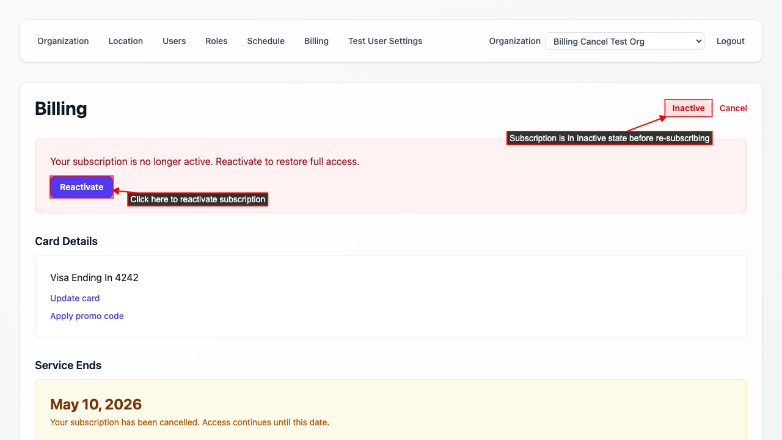Open the Location section
This screenshot has width=782, height=440.
[125, 41]
